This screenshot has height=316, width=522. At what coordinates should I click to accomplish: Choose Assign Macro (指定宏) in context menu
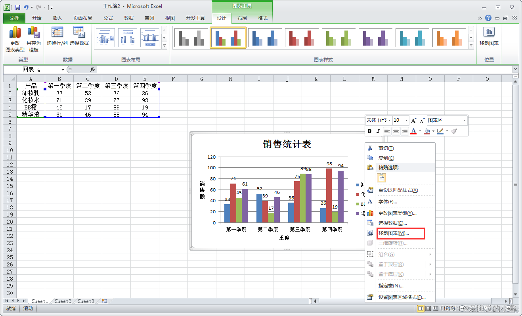click(400, 285)
